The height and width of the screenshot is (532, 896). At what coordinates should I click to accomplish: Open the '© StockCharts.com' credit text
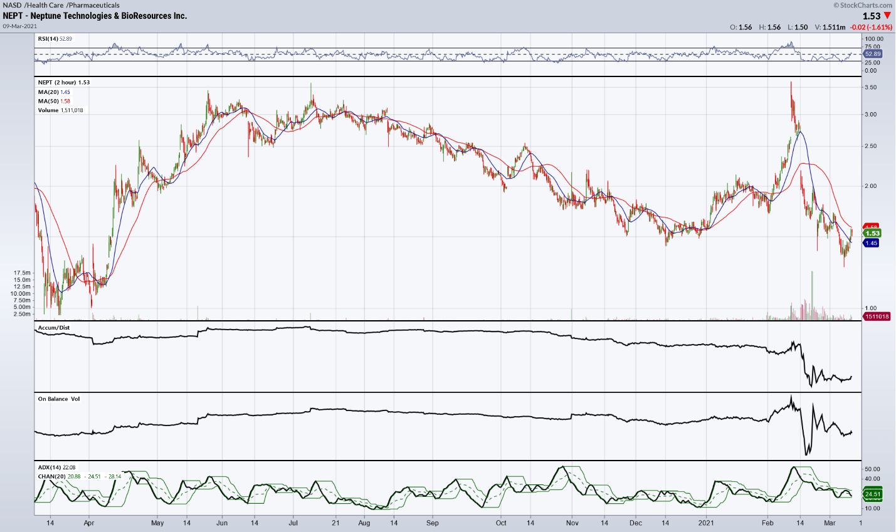click(862, 5)
